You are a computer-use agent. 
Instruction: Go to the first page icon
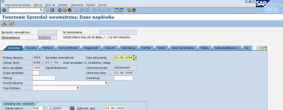[x=94, y=10]
